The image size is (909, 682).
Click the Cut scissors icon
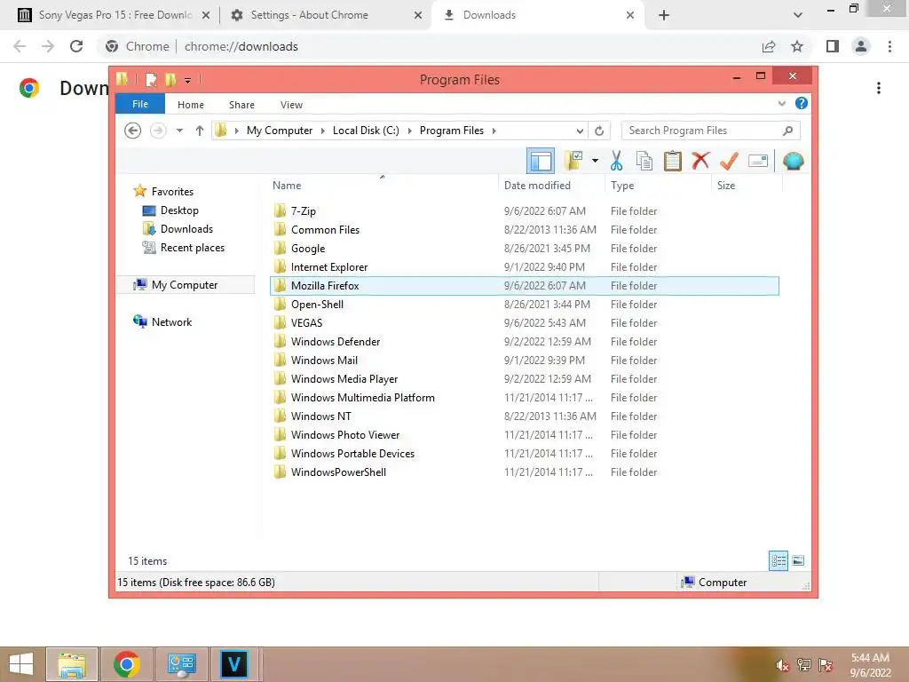point(616,161)
